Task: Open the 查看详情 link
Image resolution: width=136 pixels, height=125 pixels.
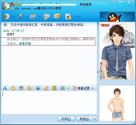Action: pyautogui.click(x=25, y=44)
